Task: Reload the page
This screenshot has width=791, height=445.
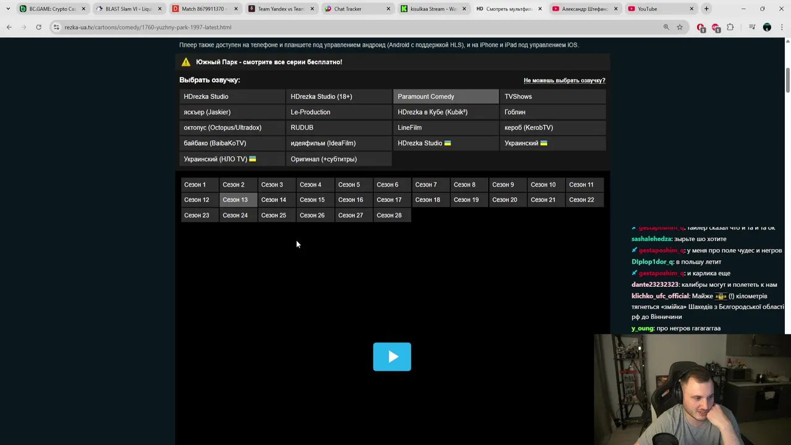Action: click(38, 27)
